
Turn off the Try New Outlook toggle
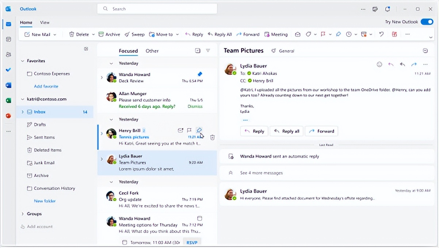pos(427,22)
